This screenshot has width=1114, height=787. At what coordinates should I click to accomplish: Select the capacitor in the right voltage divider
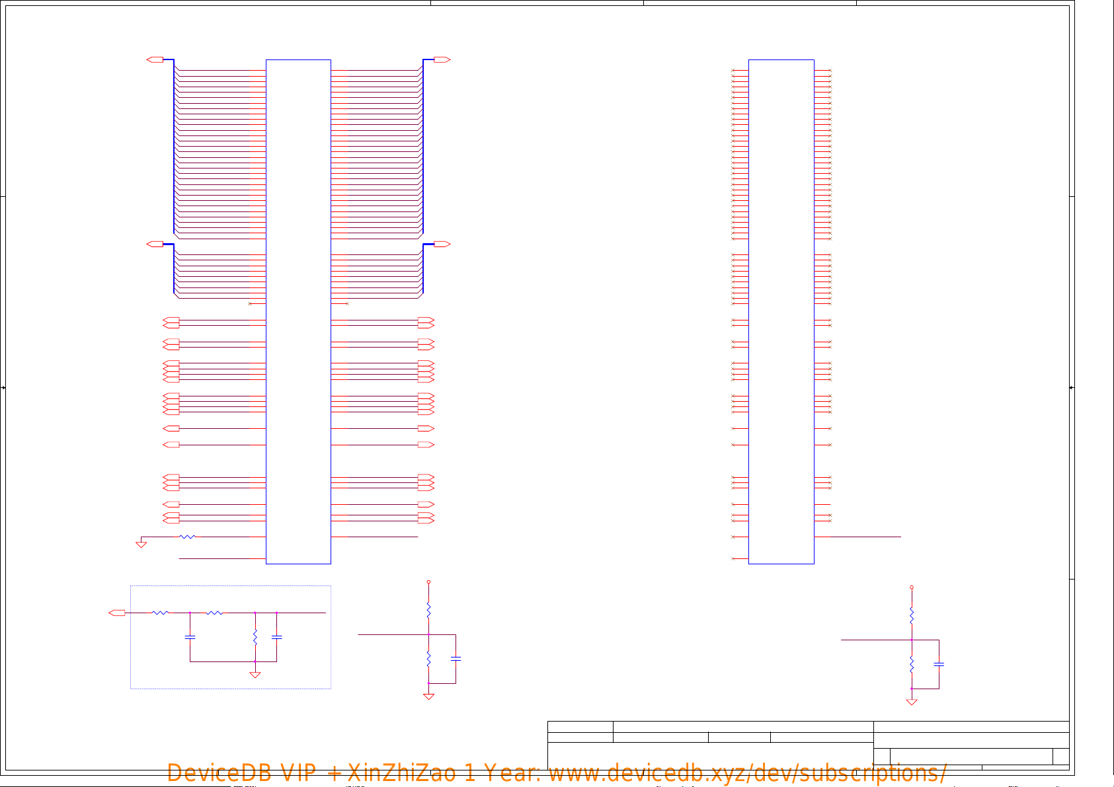click(x=939, y=664)
